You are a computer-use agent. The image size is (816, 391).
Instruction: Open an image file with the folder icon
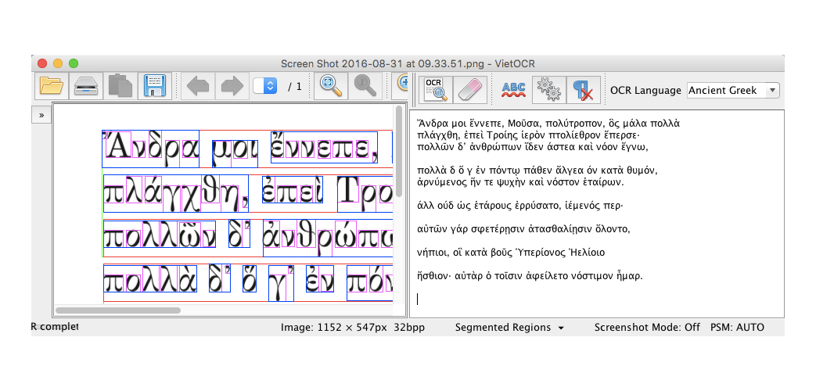tap(52, 86)
